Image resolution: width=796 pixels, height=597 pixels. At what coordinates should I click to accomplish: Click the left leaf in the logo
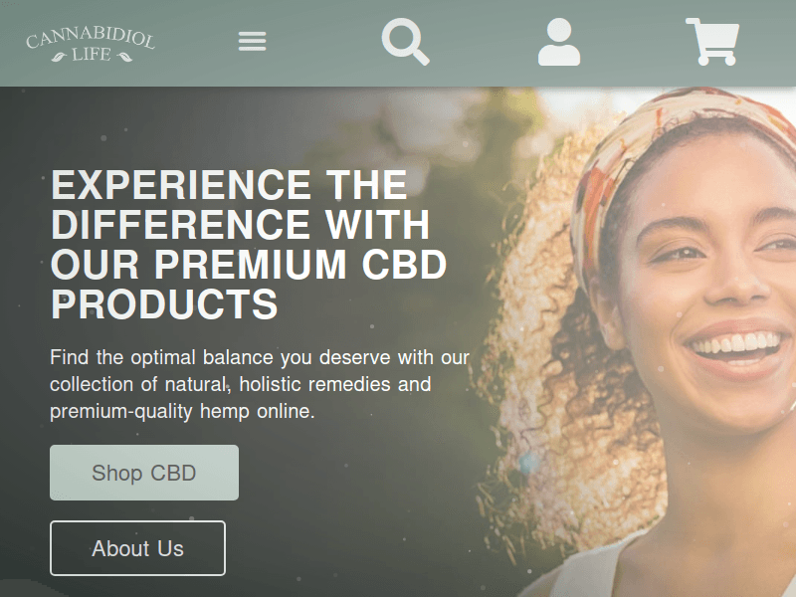coord(60,57)
